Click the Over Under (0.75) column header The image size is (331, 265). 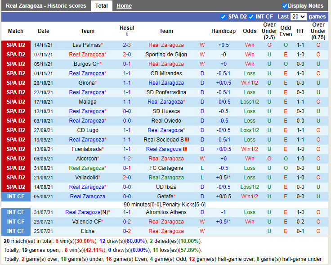318,31
